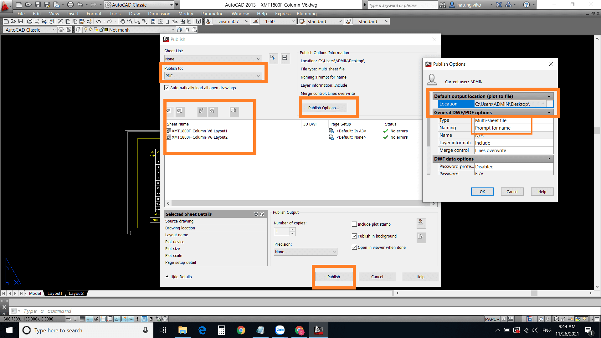Click the Move Sheet Up icon
The width and height of the screenshot is (601, 338).
click(201, 110)
